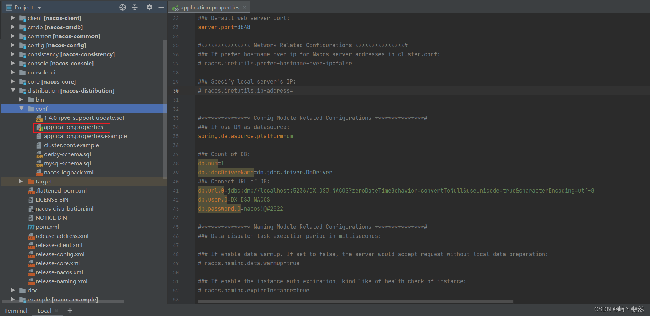
Task: Click the spring.datasource.platform=dm line
Action: pos(245,136)
